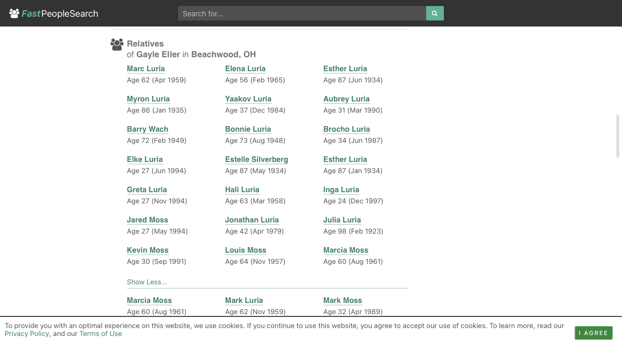Screen dimensions: 622x349
Task: Select 'Age 32 (Apr 1989)' text
Action: pyautogui.click(x=353, y=312)
